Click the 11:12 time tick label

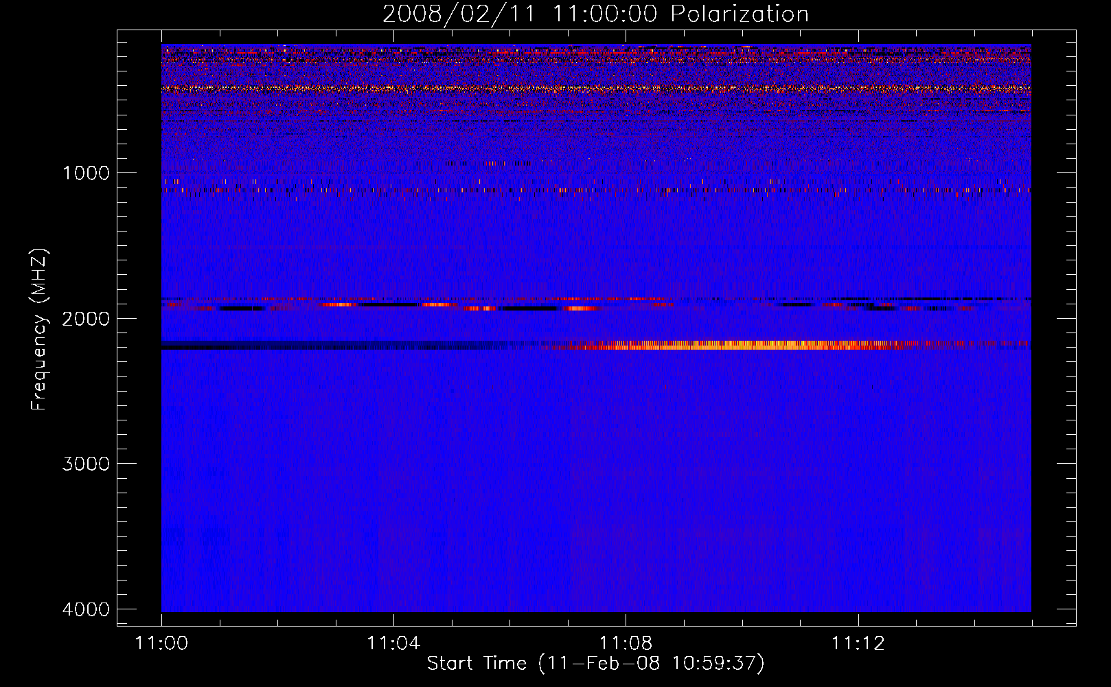858,644
